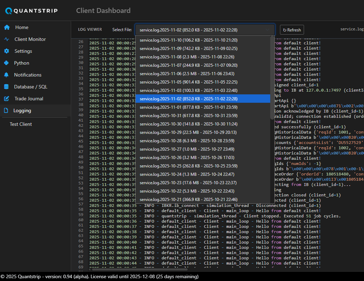
Task: Choose service.log.2025-11-09 from the list
Action: 203,48
